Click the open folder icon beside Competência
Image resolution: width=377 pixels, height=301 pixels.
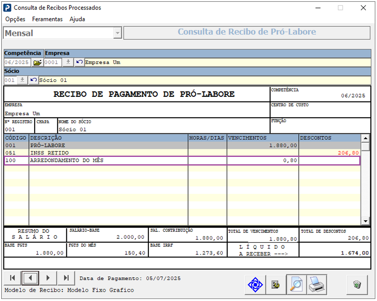point(38,63)
